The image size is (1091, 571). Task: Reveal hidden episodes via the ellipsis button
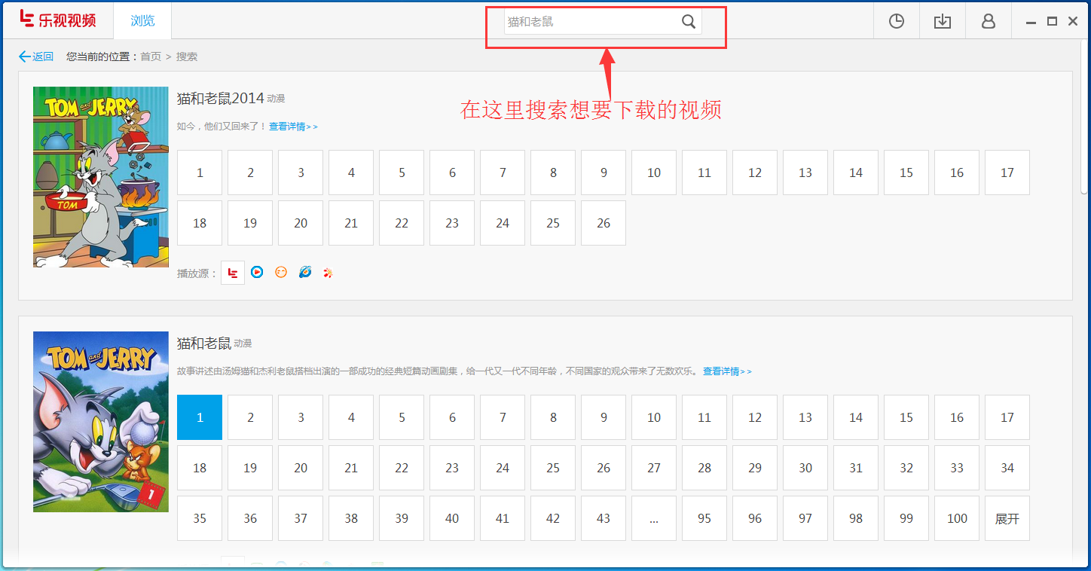point(653,518)
